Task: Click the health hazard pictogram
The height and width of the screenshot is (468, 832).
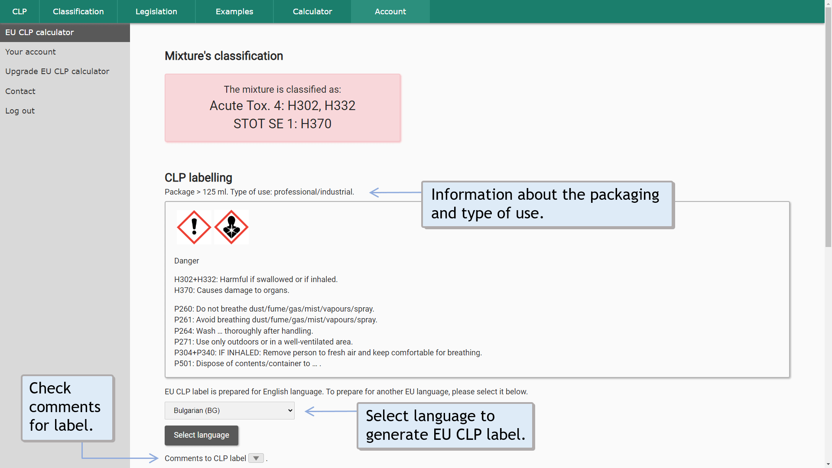Action: (x=231, y=227)
